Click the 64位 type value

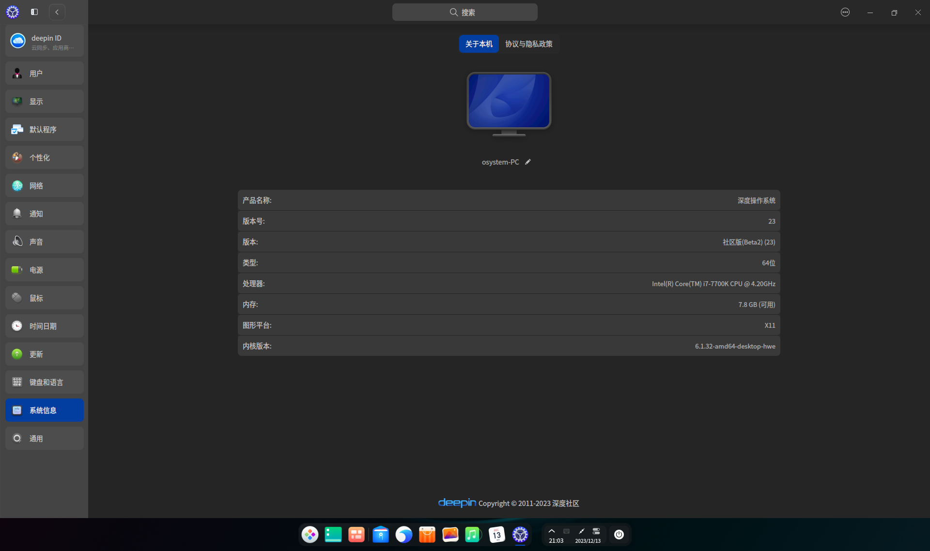[x=769, y=263]
